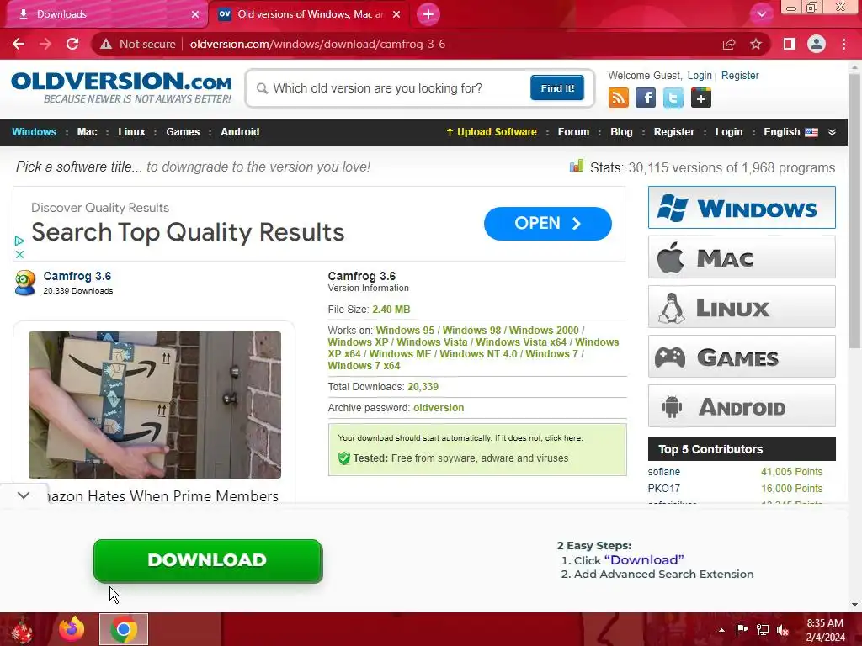The height and width of the screenshot is (646, 862).
Task: Click the Chrome taskbar icon
Action: tap(124, 629)
